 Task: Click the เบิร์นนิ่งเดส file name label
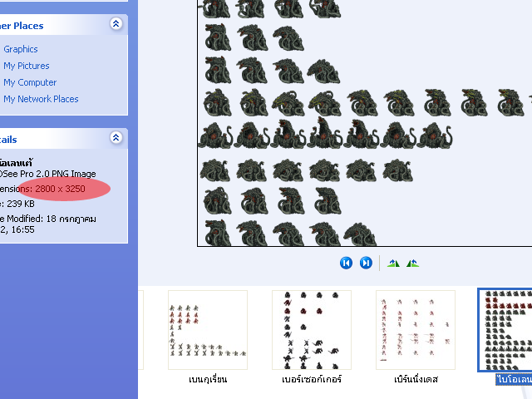pos(416,379)
